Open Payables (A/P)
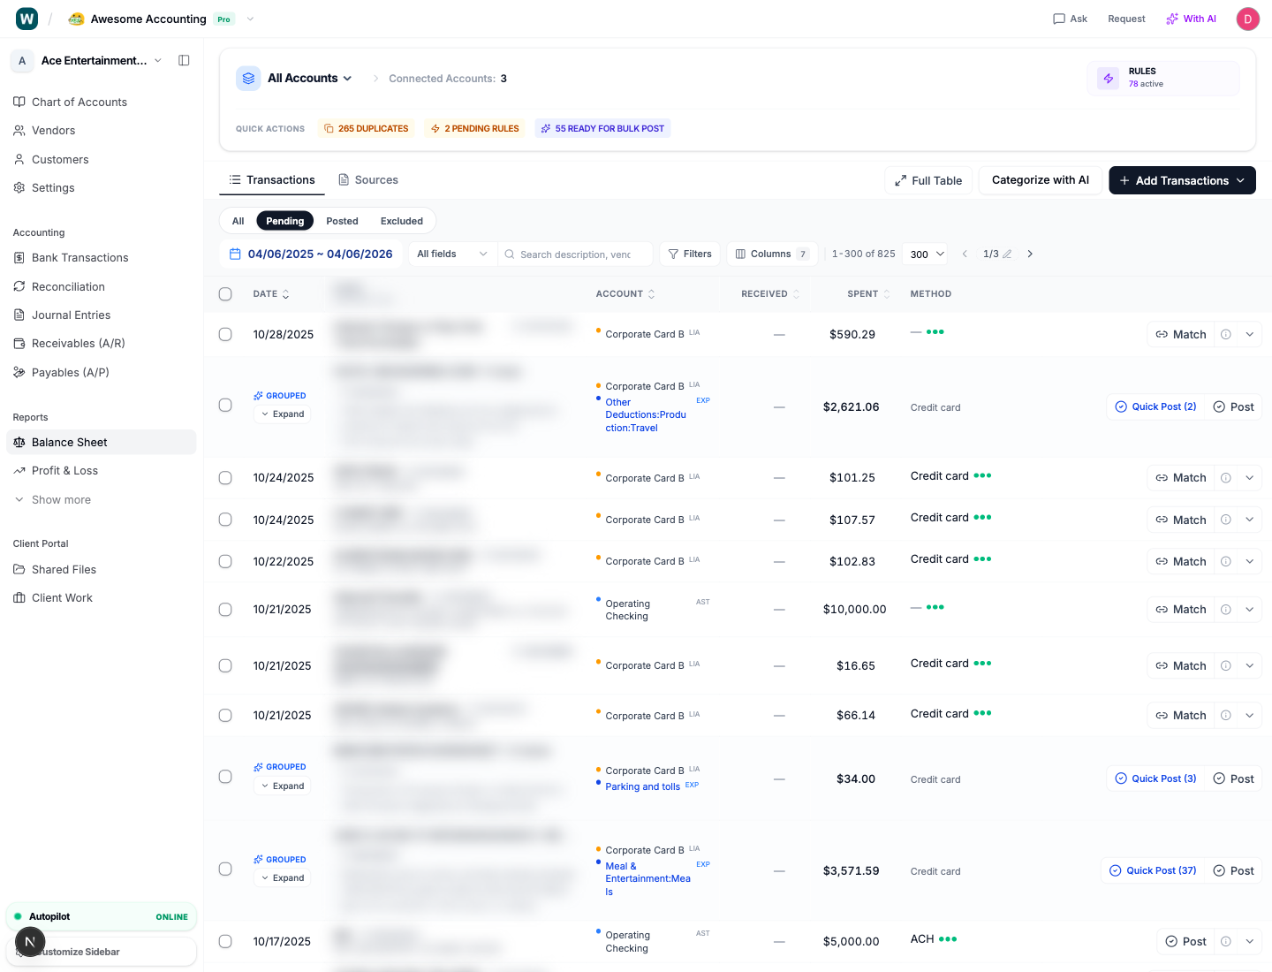Image resolution: width=1272 pixels, height=972 pixels. tap(69, 372)
